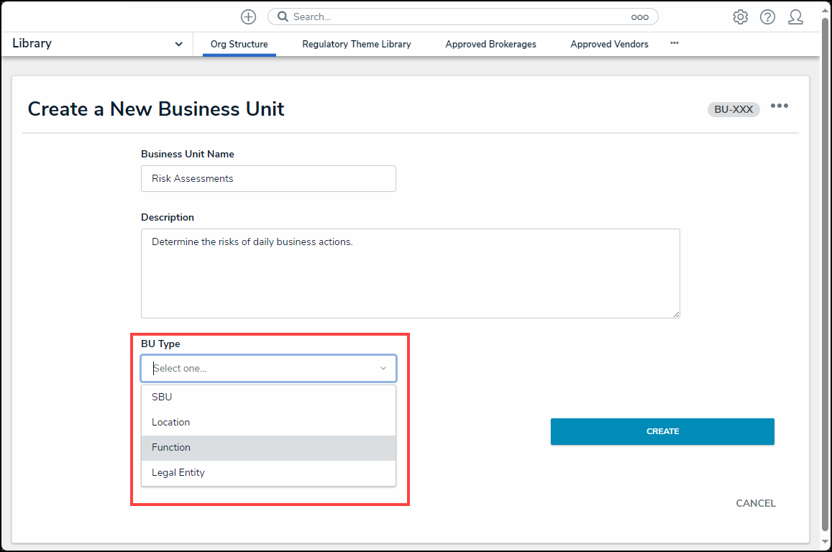
Task: Click into the Business Unit Name field
Action: (x=268, y=178)
